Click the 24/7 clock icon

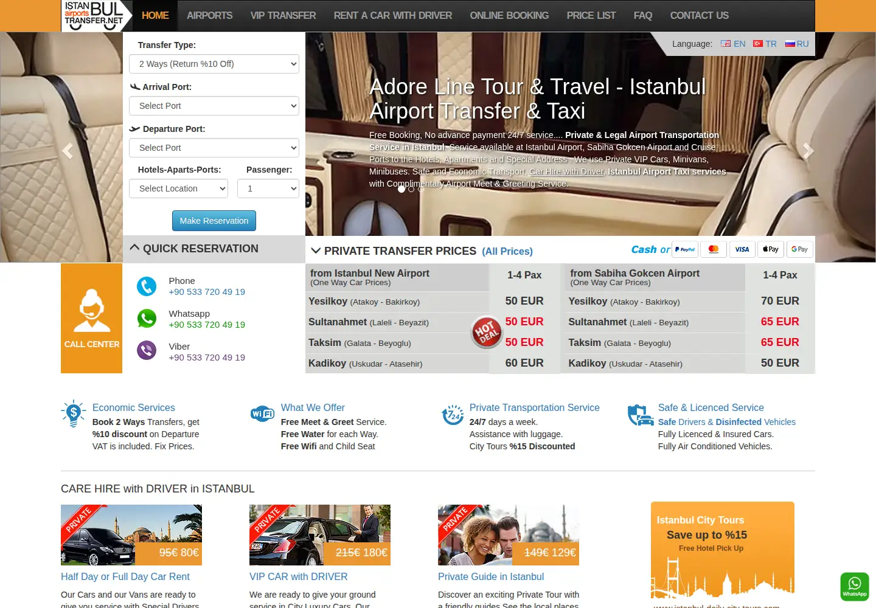point(453,415)
